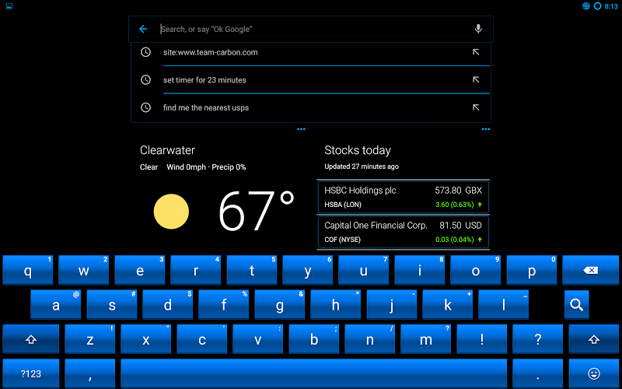Viewport: 622px width, 389px height.
Task: Tap the p key
Action: click(x=532, y=270)
